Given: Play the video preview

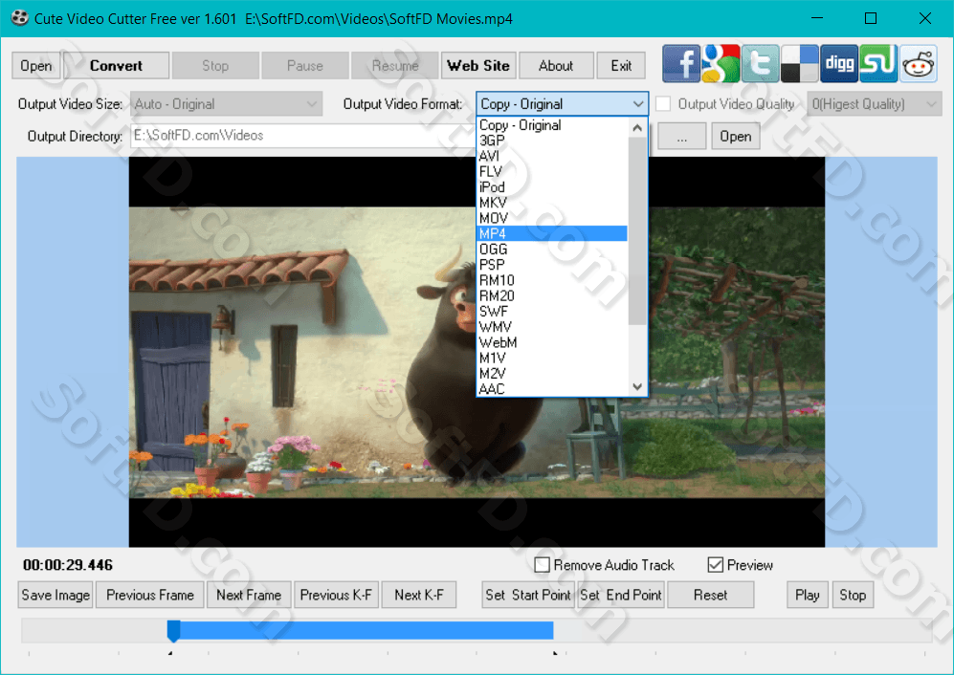Looking at the screenshot, I should pyautogui.click(x=808, y=595).
